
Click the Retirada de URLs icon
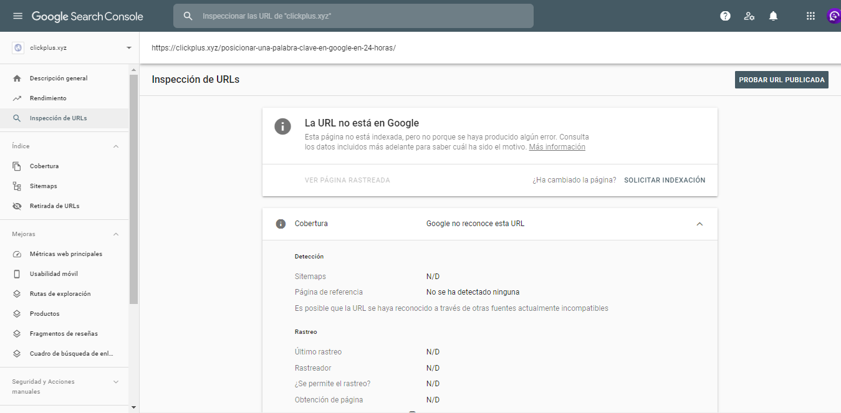point(17,206)
